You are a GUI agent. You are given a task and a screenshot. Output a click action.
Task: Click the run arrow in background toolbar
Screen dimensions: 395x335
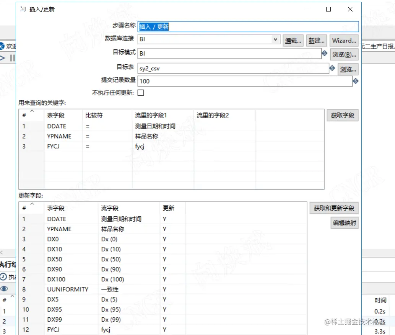(x=3, y=58)
